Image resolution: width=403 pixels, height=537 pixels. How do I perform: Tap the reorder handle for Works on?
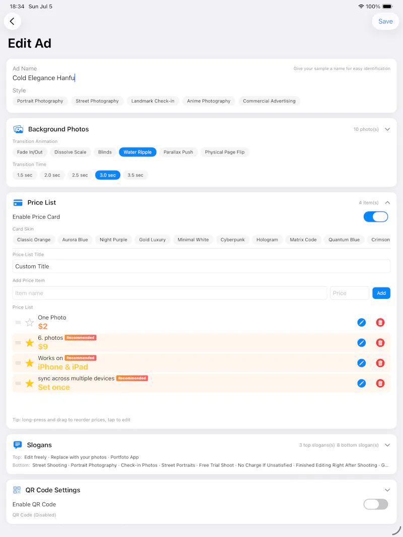coord(18,363)
